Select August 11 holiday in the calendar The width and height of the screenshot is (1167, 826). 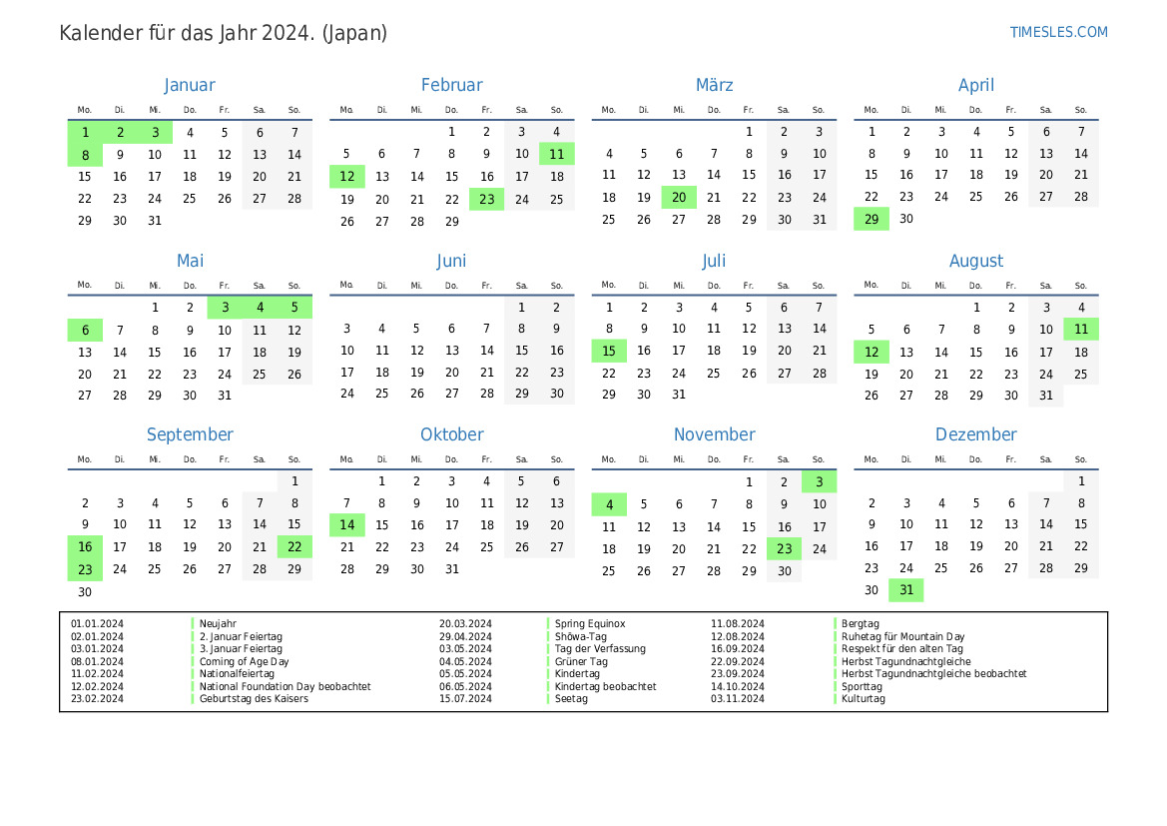pos(1081,330)
